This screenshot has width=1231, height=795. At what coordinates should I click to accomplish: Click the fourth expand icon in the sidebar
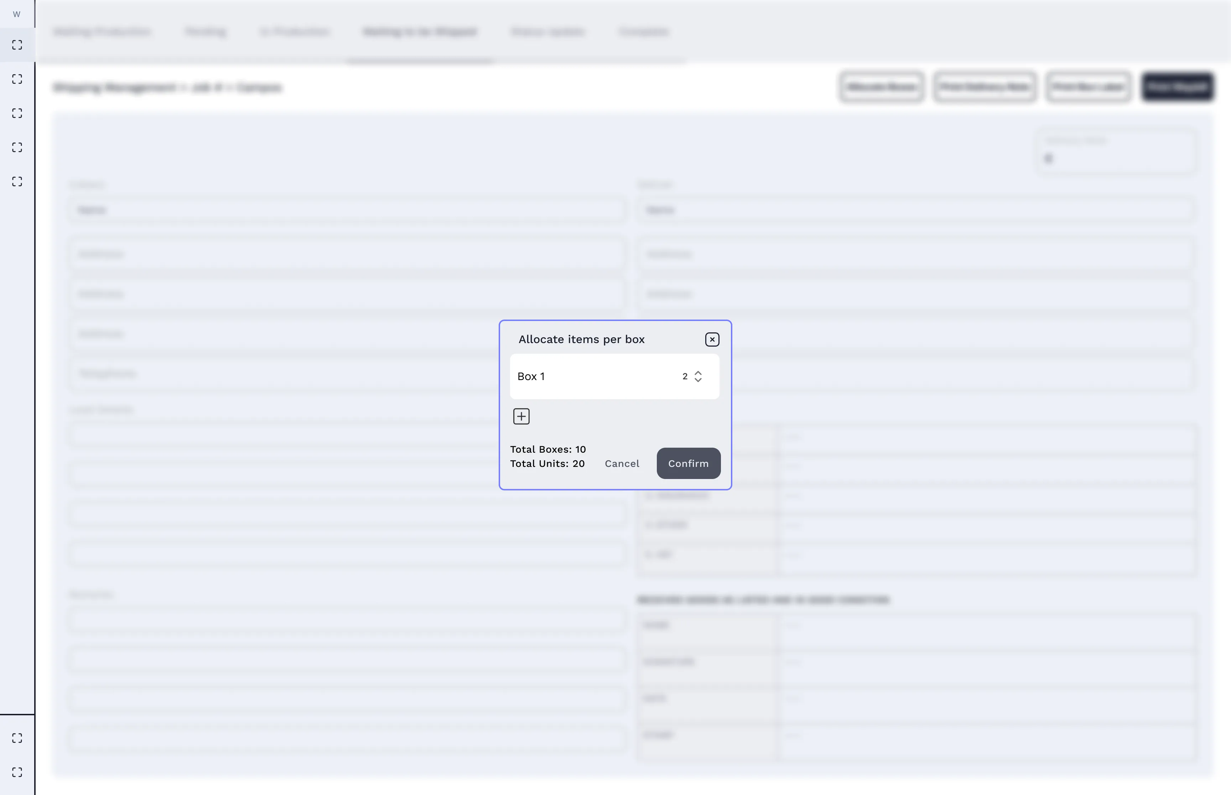(16, 147)
